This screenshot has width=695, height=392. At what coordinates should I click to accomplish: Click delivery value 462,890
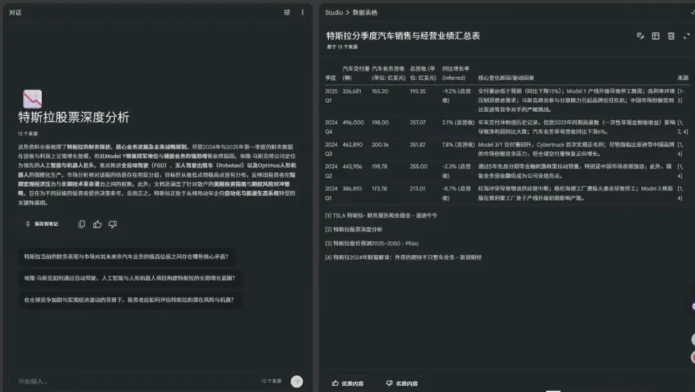point(353,144)
